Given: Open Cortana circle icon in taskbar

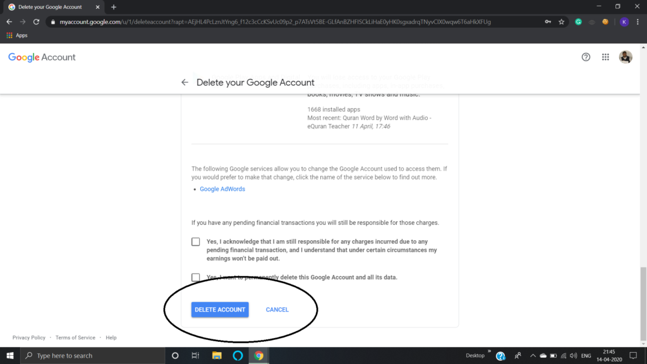Looking at the screenshot, I should pos(175,355).
